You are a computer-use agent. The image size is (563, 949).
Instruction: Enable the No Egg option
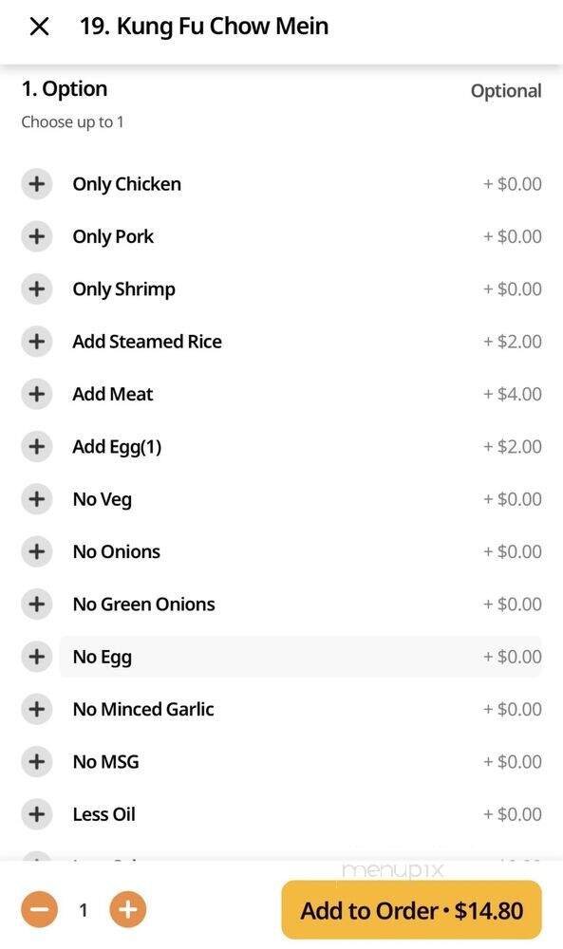36,656
